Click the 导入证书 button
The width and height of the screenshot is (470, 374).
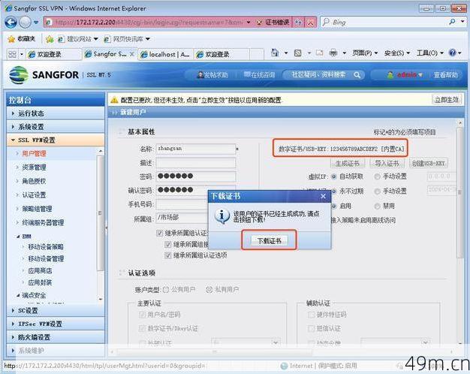387,164
